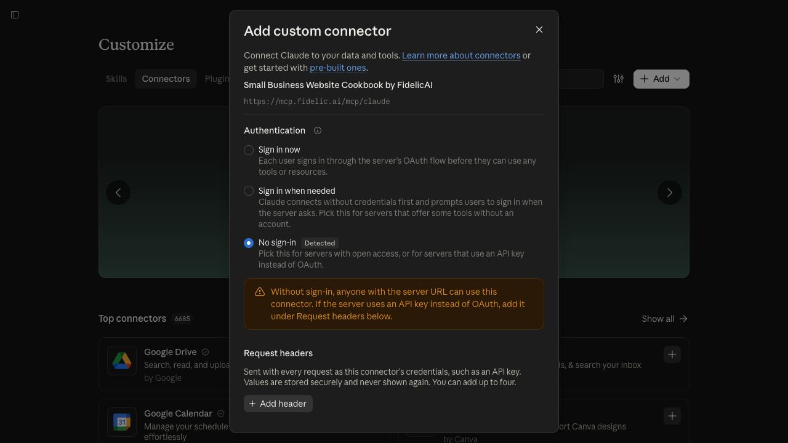Viewport: 788px width, 443px height.
Task: Open Learn more about connectors link
Action: click(x=461, y=55)
